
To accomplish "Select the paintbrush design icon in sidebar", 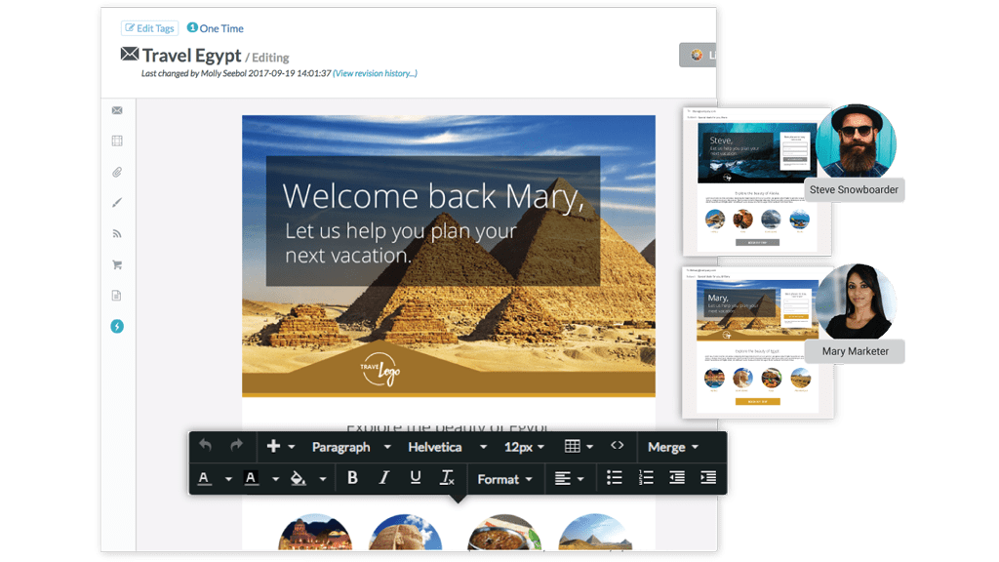I will (117, 203).
